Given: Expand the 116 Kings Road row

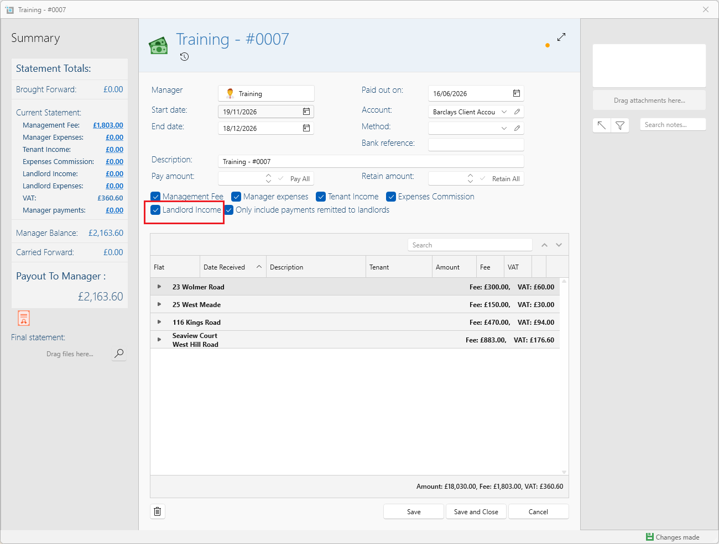Looking at the screenshot, I should click(x=159, y=322).
